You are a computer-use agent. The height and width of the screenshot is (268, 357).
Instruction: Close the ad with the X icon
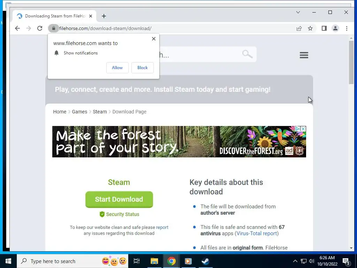coord(303,129)
